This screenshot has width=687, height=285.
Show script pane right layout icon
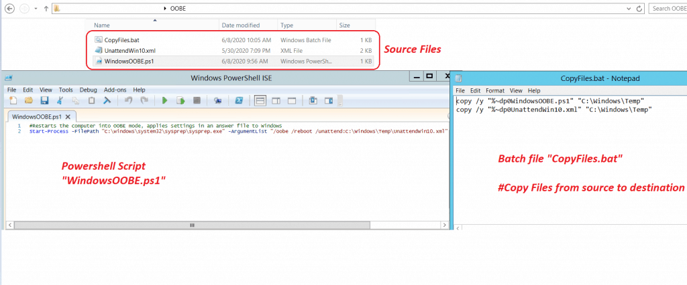tap(276, 100)
